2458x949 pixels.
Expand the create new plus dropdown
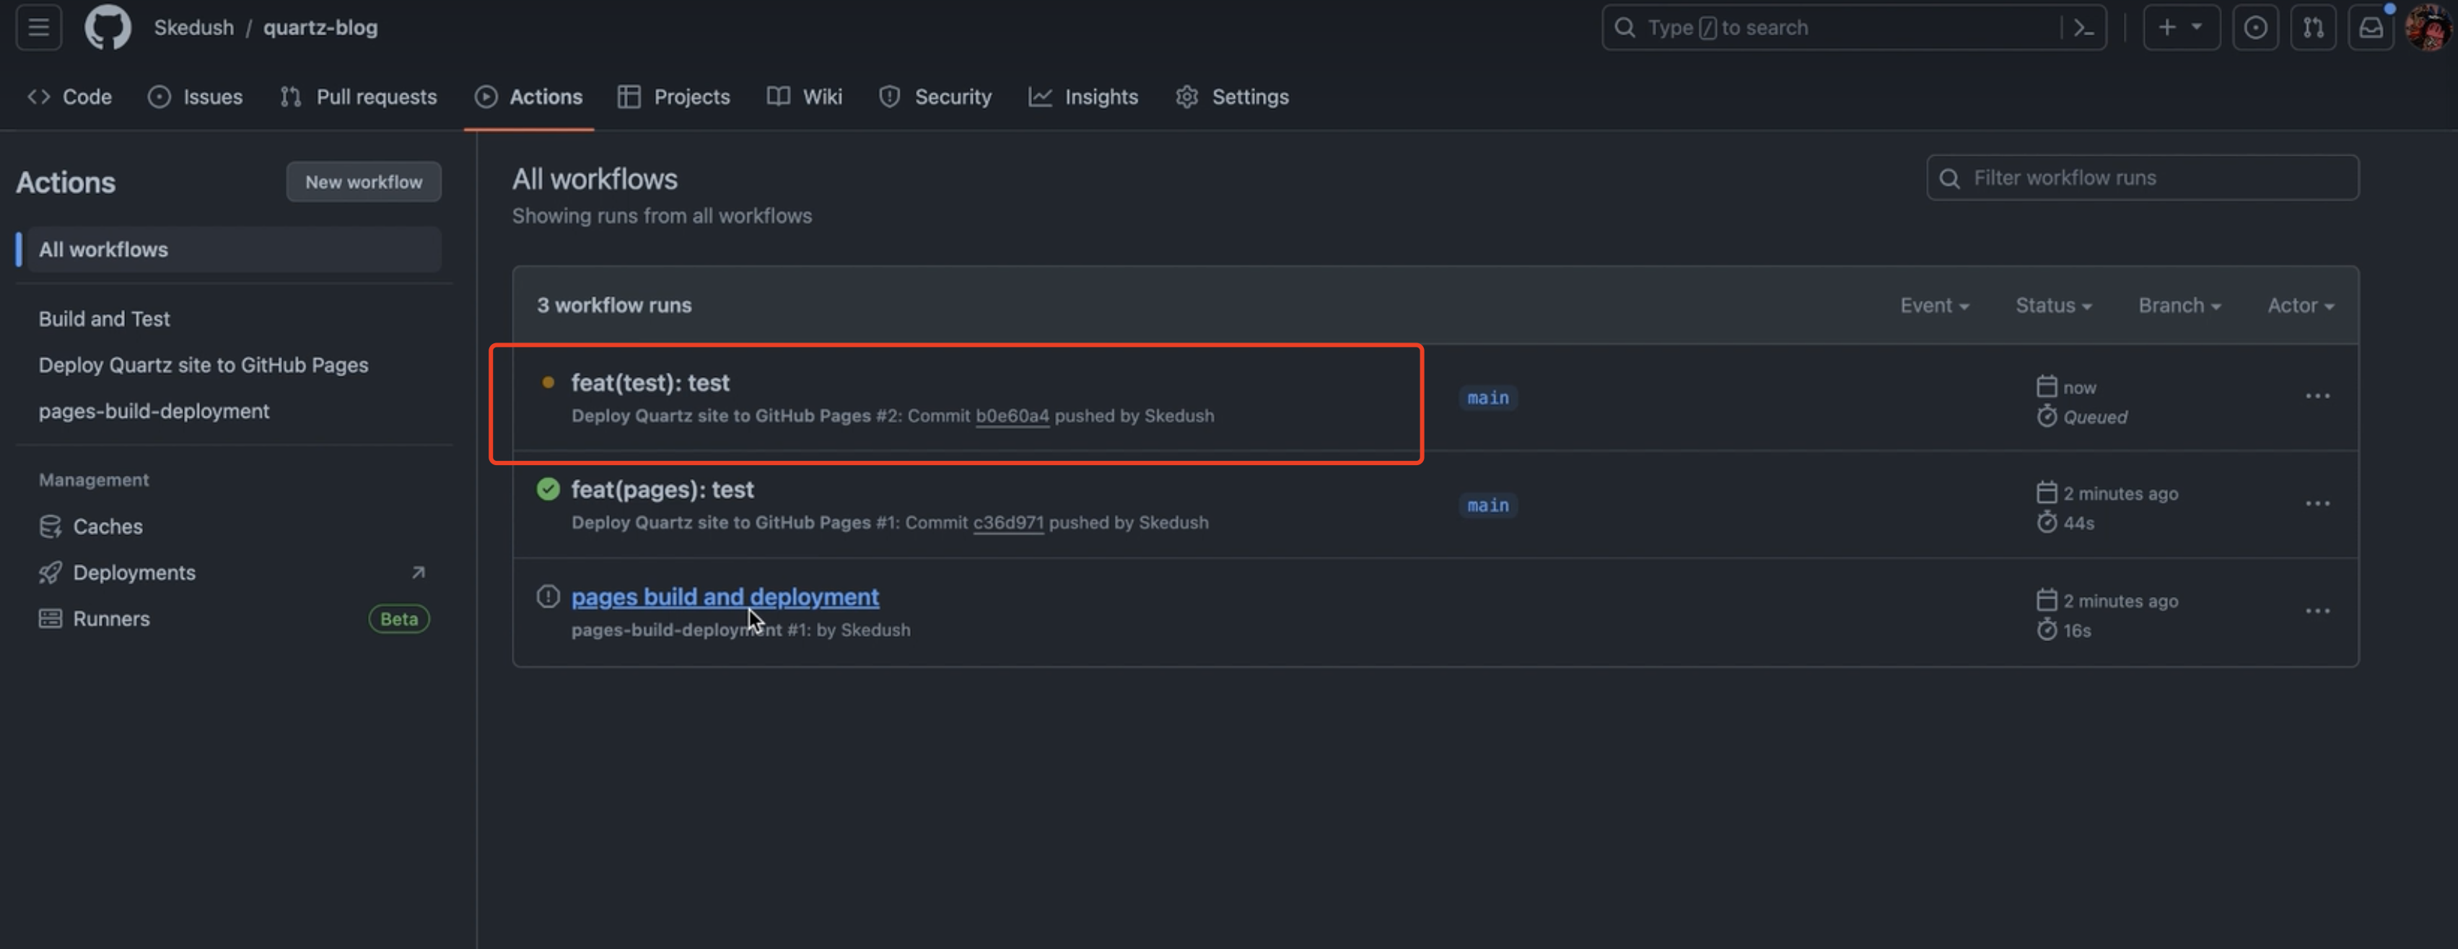(x=2180, y=27)
